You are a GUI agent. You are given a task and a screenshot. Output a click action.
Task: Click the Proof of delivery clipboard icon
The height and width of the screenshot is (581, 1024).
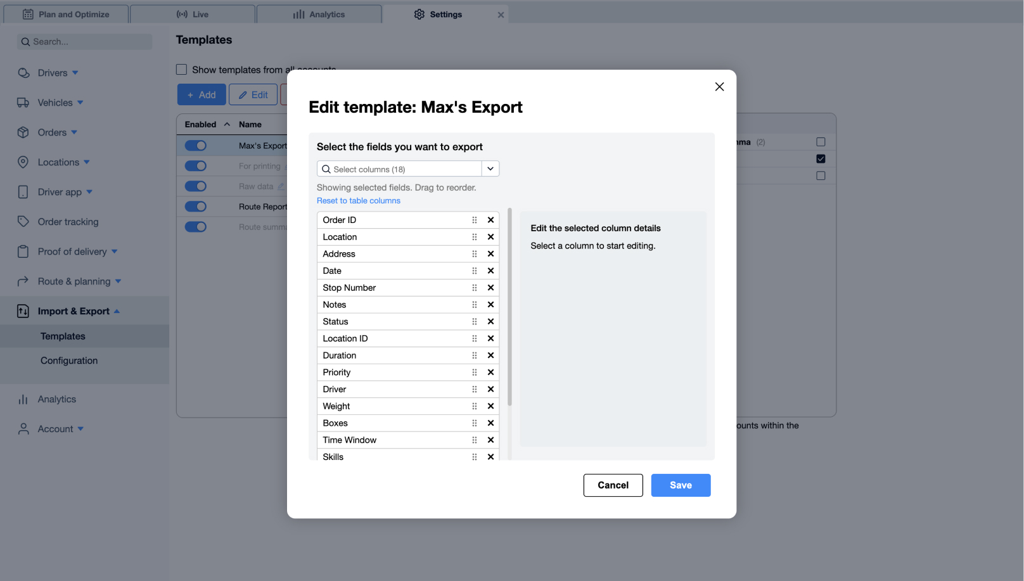tap(23, 252)
